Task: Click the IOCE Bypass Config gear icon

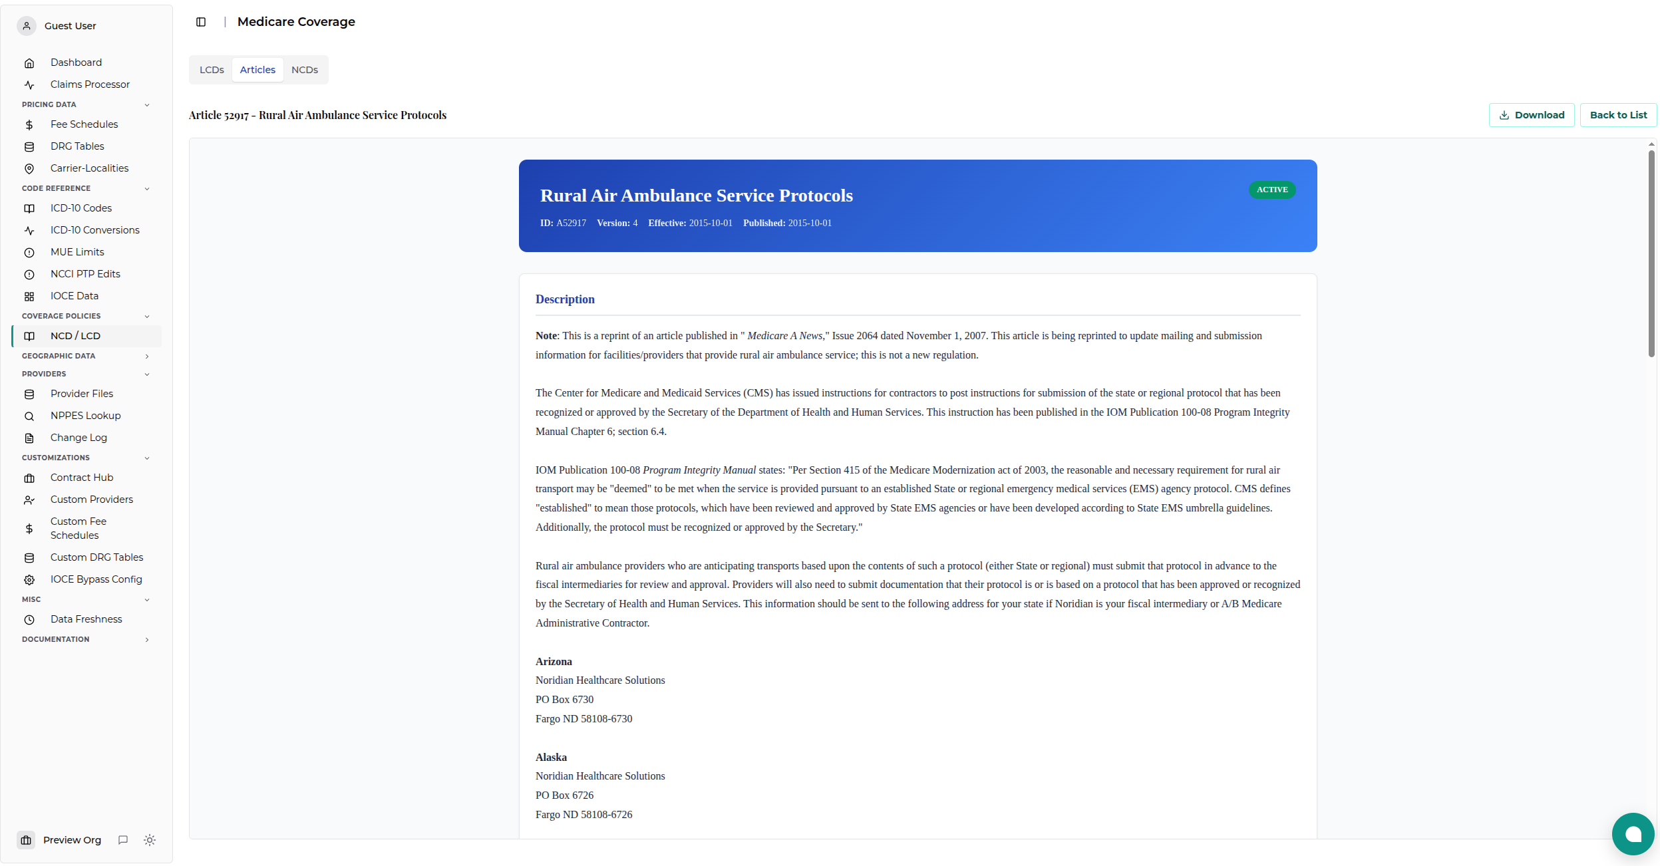Action: click(x=29, y=580)
